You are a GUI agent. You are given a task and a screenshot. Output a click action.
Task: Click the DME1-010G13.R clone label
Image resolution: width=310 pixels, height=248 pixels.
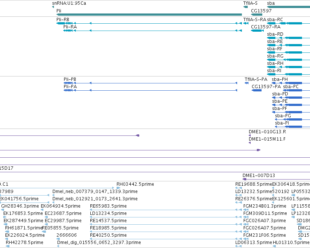[x=267, y=131]
